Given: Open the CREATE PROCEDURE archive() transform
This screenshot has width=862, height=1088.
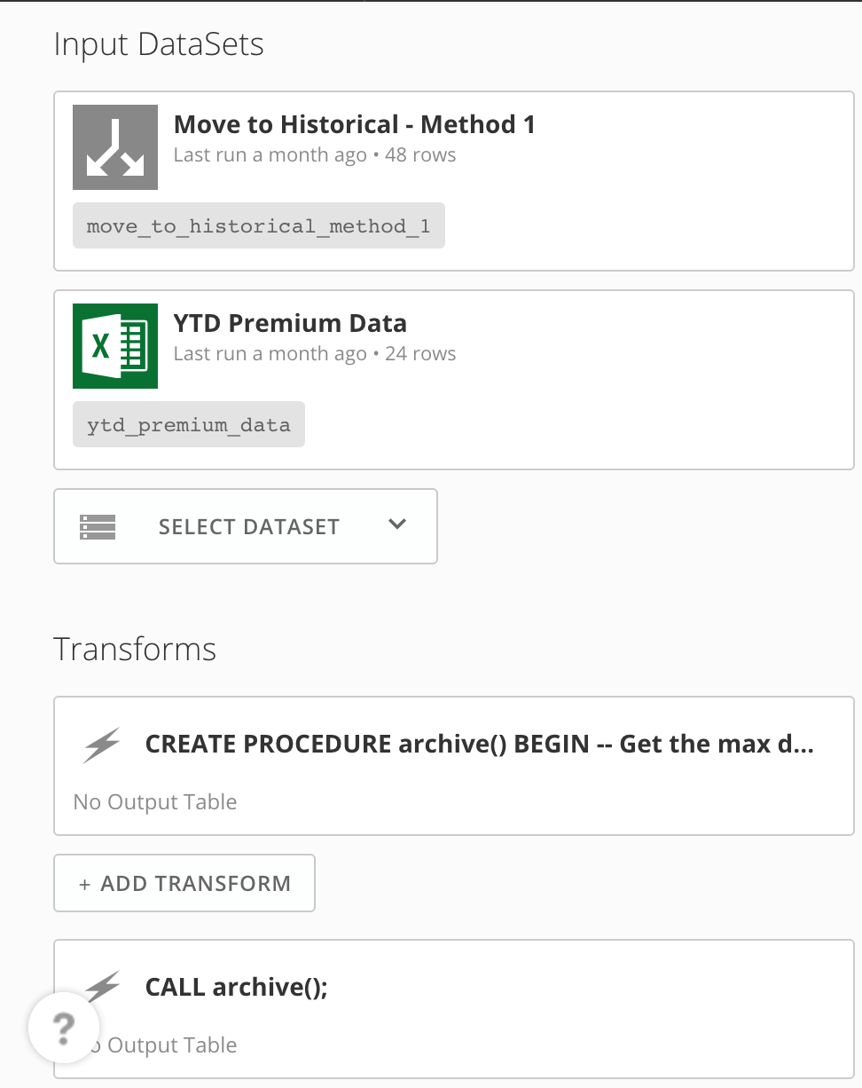Looking at the screenshot, I should [x=479, y=744].
